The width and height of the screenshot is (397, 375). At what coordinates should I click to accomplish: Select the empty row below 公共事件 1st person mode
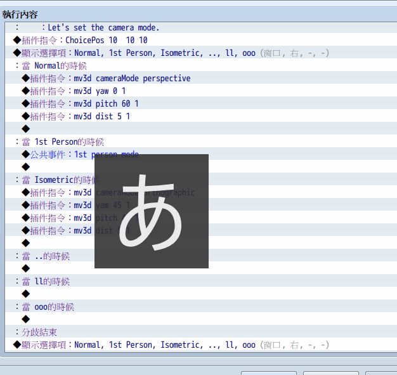click(x=201, y=167)
